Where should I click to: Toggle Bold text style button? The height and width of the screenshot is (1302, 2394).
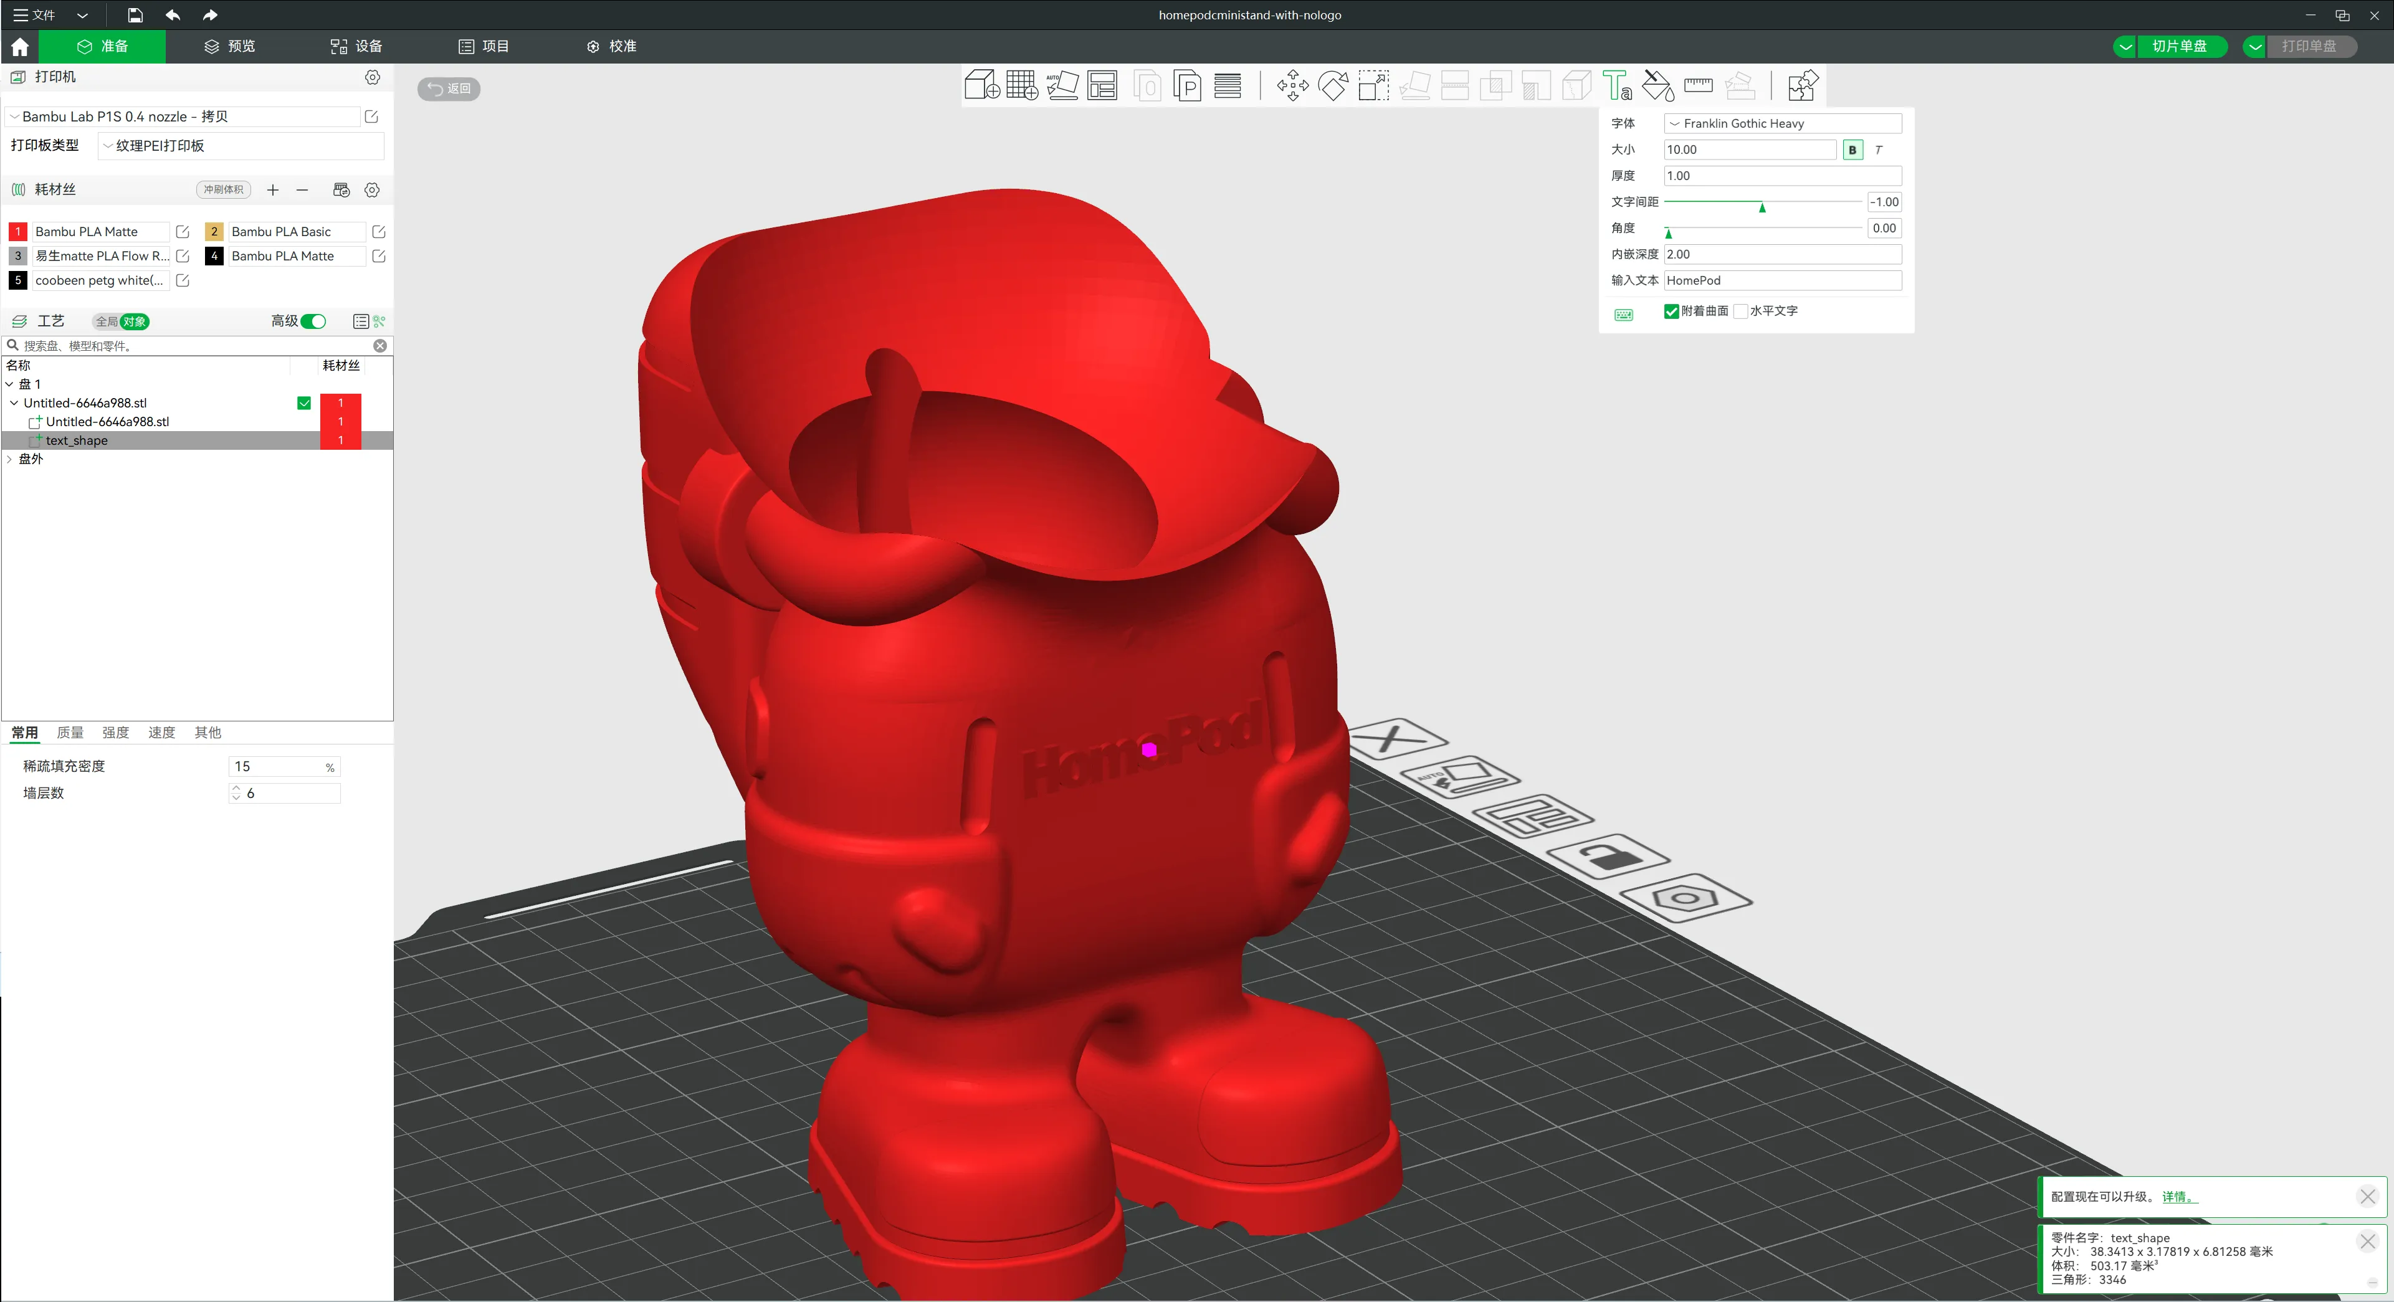click(x=1852, y=150)
